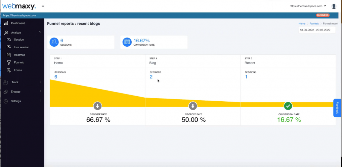342x167 pixels.
Task: Click the Step 2 session count 2
Action: tap(151, 77)
